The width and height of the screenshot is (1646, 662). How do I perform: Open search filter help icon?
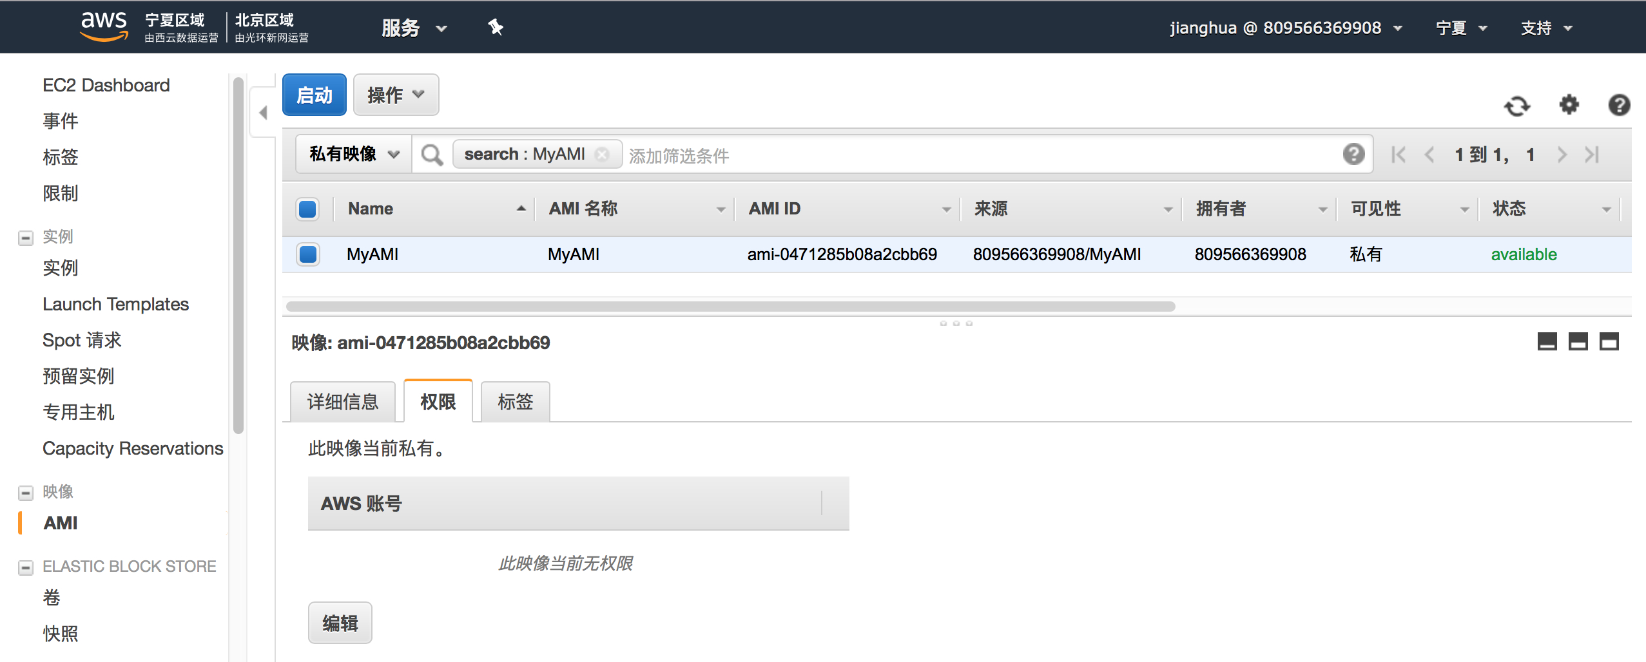tap(1353, 154)
